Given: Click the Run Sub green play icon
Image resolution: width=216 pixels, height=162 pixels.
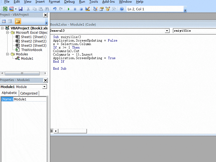Looking at the screenshot, I should (69, 9).
